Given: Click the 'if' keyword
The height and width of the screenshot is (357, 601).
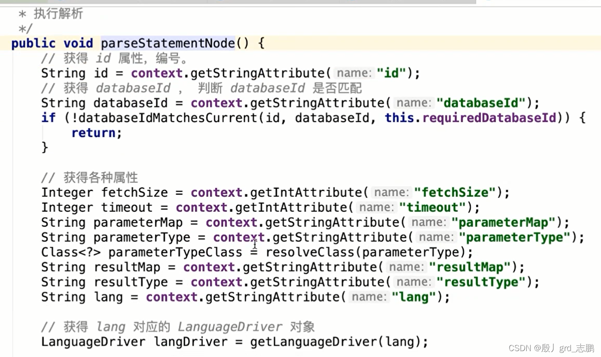Looking at the screenshot, I should pos(48,118).
